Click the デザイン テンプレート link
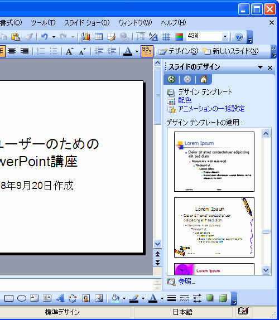Viewport: 279px width, 320px height. [205, 92]
